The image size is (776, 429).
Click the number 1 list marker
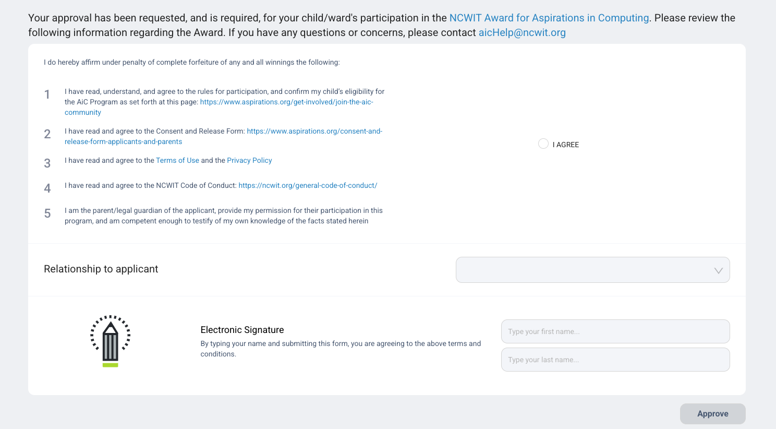47,94
